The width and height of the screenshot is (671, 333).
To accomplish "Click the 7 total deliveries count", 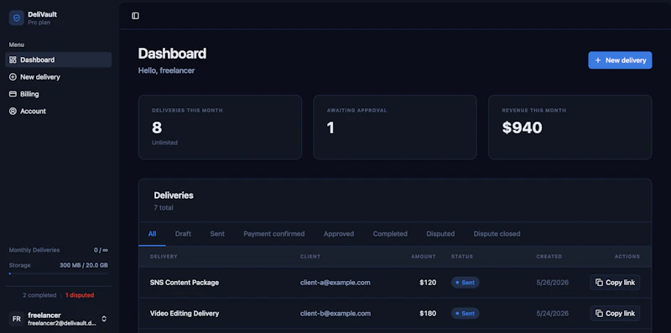I will pos(164,207).
